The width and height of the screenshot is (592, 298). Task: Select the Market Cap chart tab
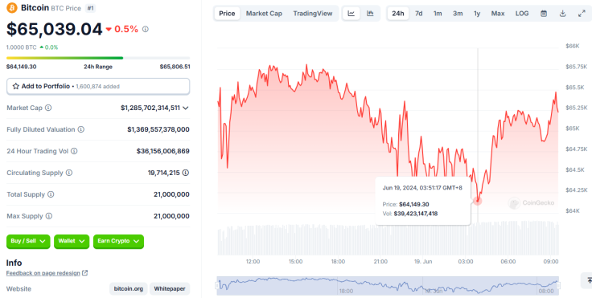264,14
